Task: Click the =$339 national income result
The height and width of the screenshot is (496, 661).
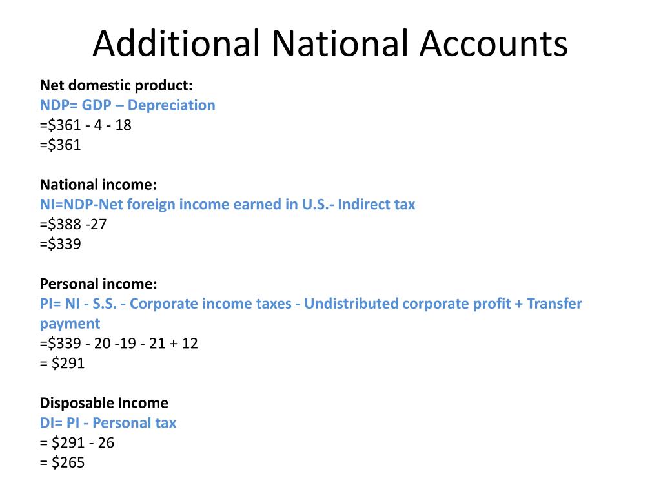Action: [x=60, y=243]
